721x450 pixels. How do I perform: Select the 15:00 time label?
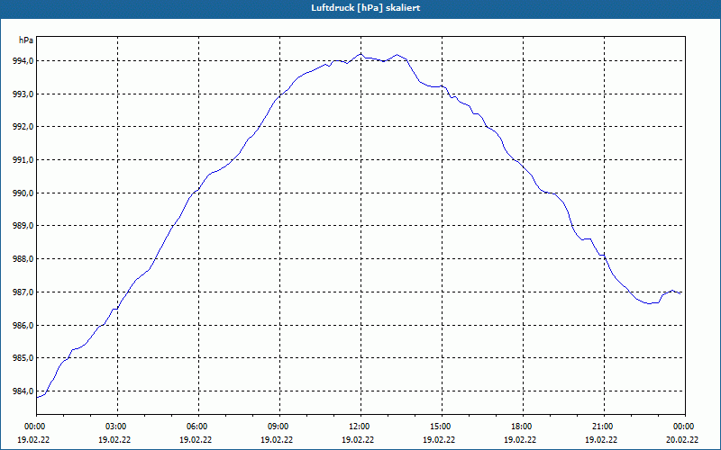pyautogui.click(x=442, y=427)
